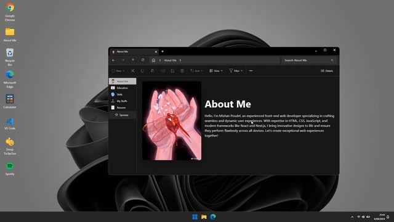The width and height of the screenshot is (394, 222).
Task: Close the About Me tab
Action: [x=156, y=52]
